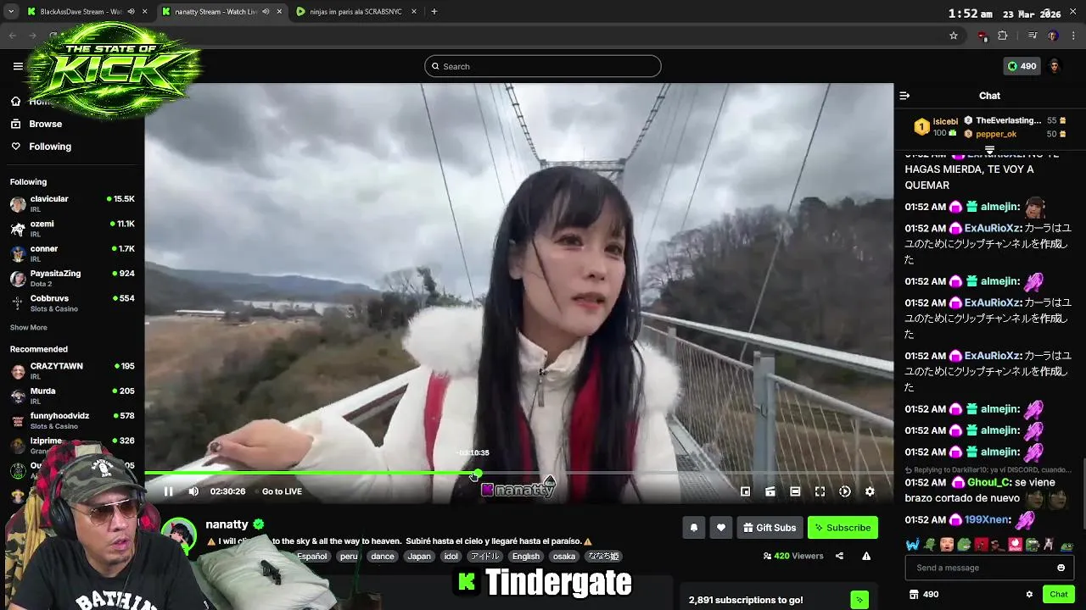
Task: Open browser media control icon
Action: click(x=1032, y=36)
